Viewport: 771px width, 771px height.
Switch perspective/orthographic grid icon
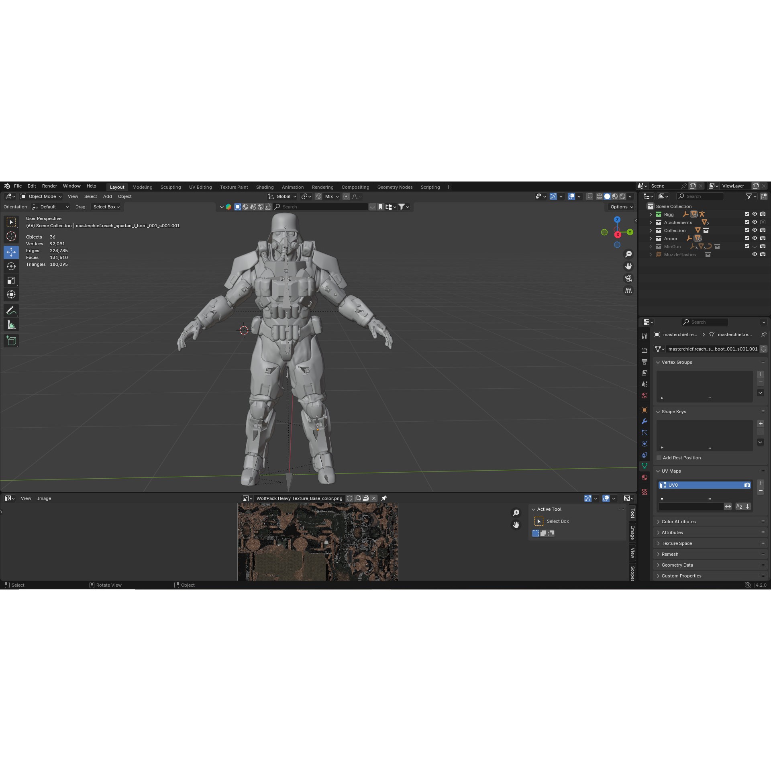628,290
